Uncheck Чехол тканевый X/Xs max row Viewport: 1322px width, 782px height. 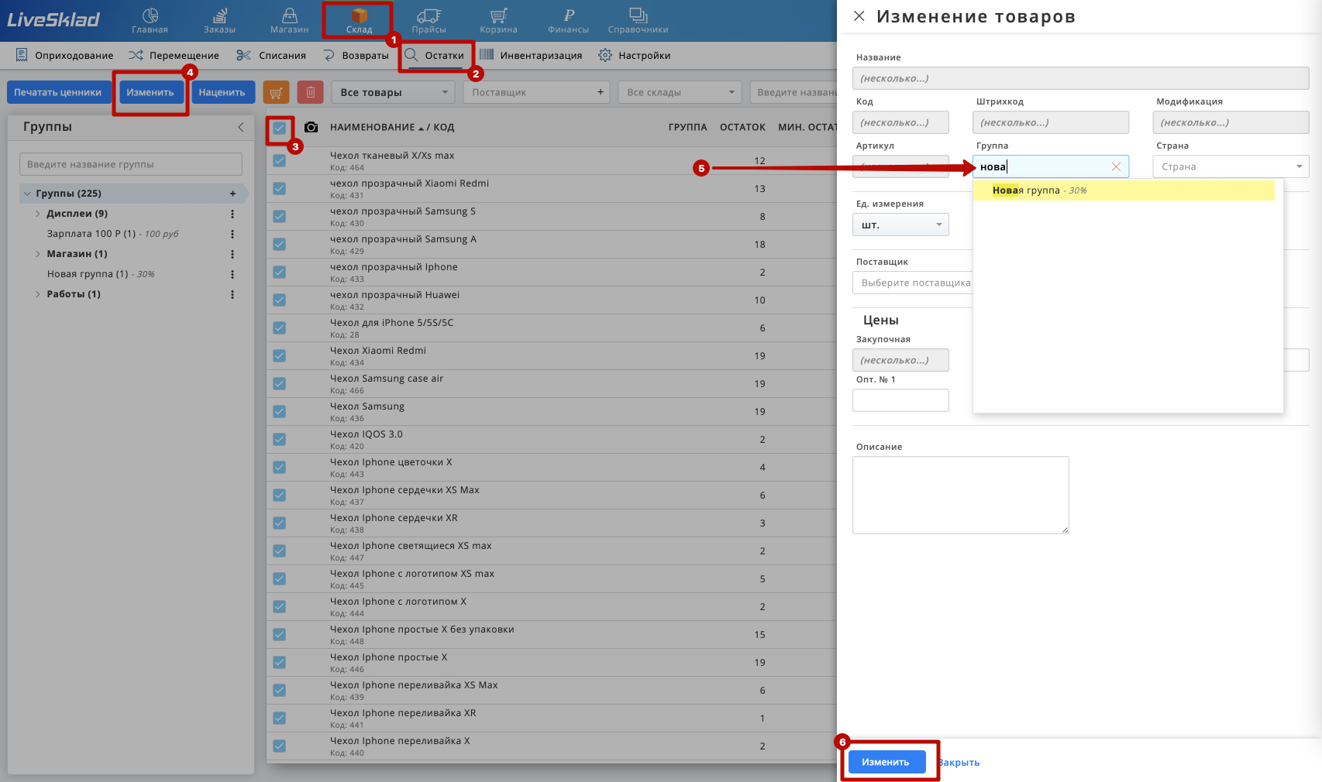pyautogui.click(x=279, y=161)
